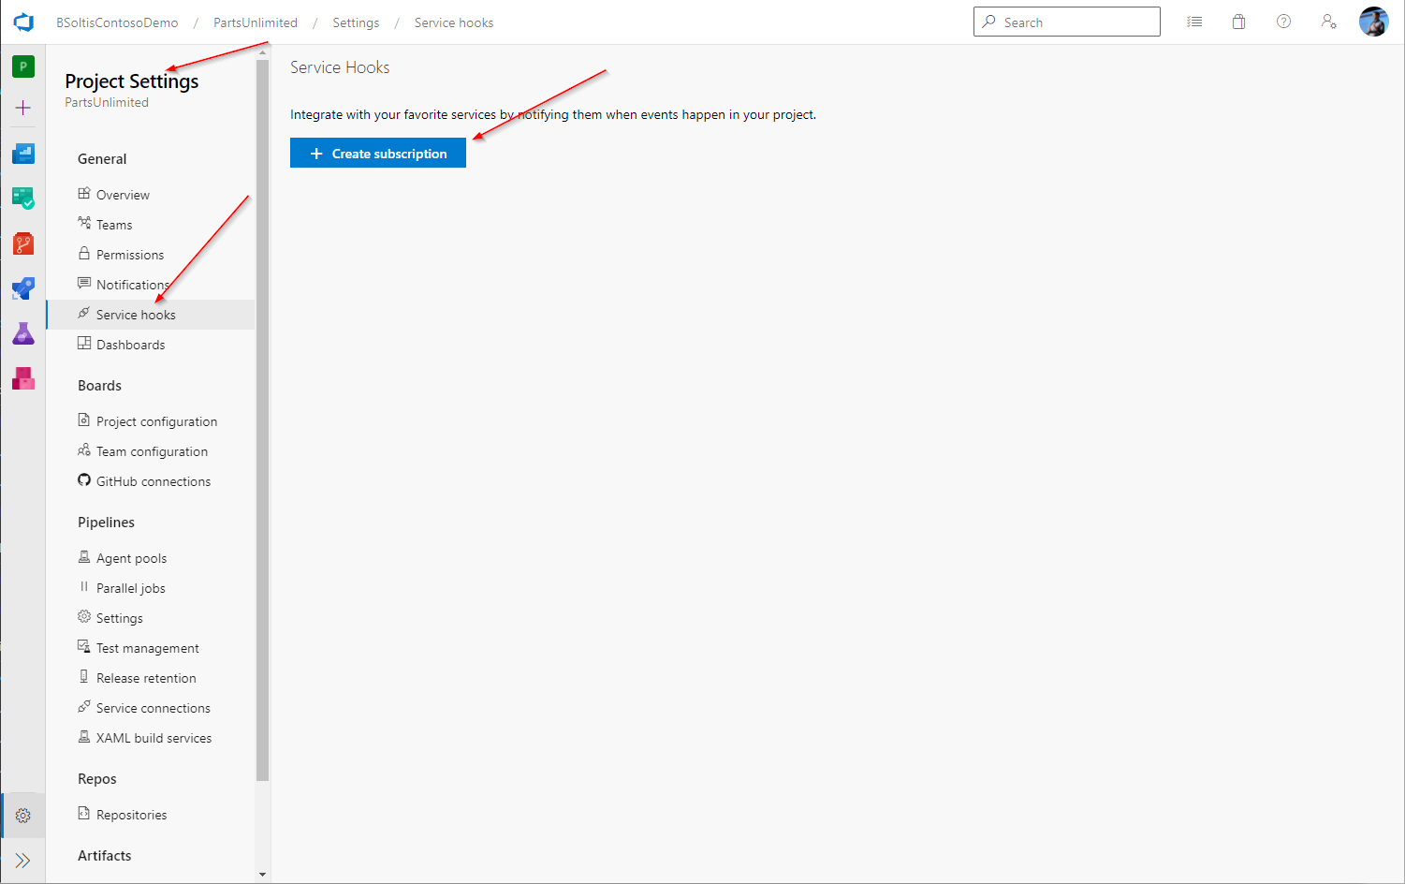Select Service hooks in settings menu
The image size is (1405, 884).
136,315
